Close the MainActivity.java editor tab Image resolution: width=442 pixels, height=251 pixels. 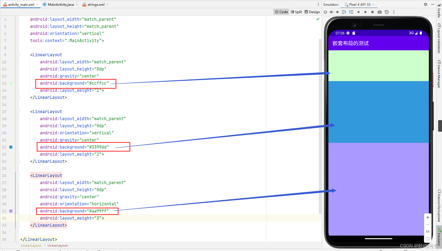pyautogui.click(x=77, y=4)
